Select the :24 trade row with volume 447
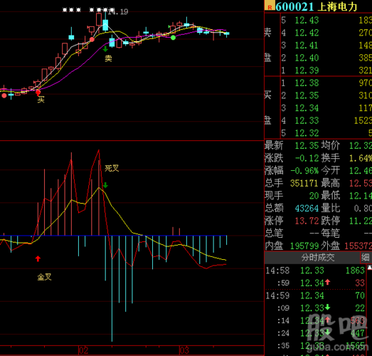 pyautogui.click(x=315, y=333)
